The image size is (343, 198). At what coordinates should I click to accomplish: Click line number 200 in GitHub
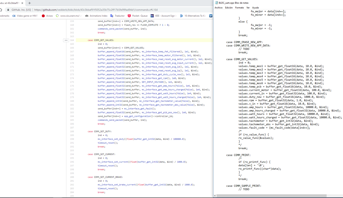[72, 177]
